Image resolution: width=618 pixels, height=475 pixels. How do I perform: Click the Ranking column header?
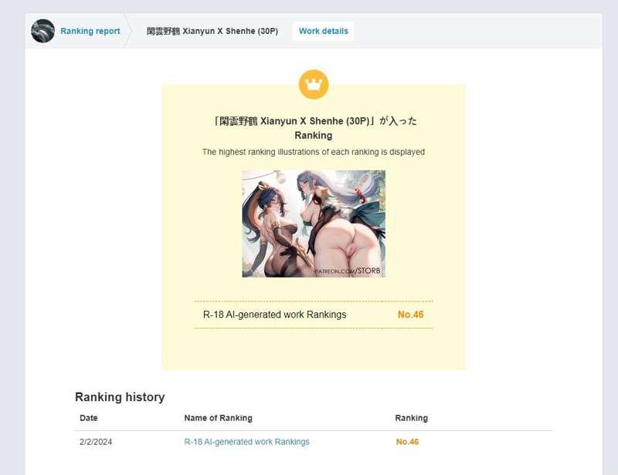(x=411, y=418)
